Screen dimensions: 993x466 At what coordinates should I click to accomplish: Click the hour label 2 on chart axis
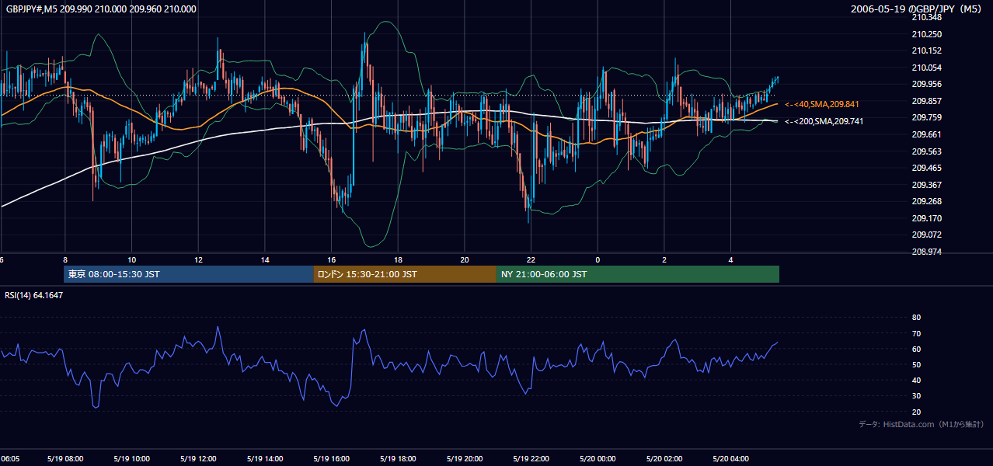(x=664, y=259)
